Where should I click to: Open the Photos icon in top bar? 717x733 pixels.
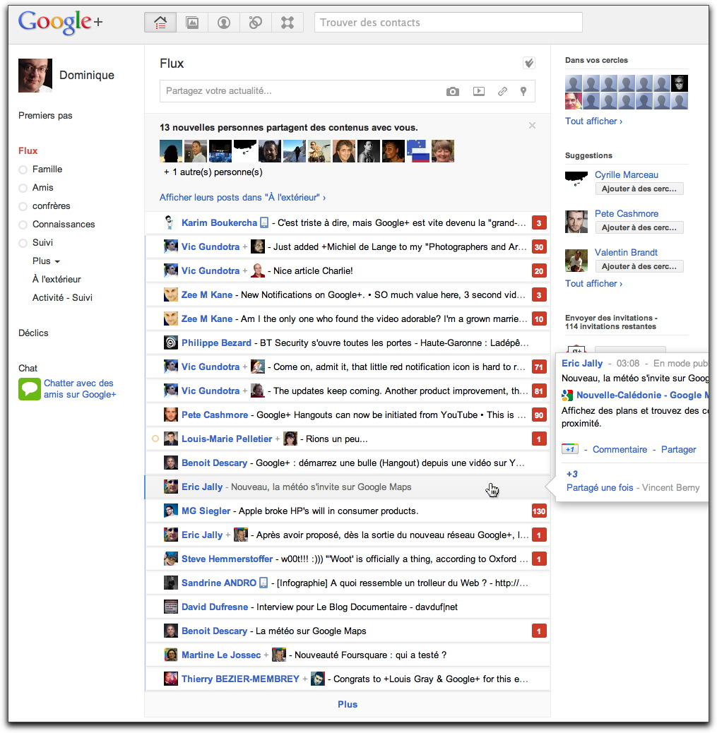pos(192,23)
